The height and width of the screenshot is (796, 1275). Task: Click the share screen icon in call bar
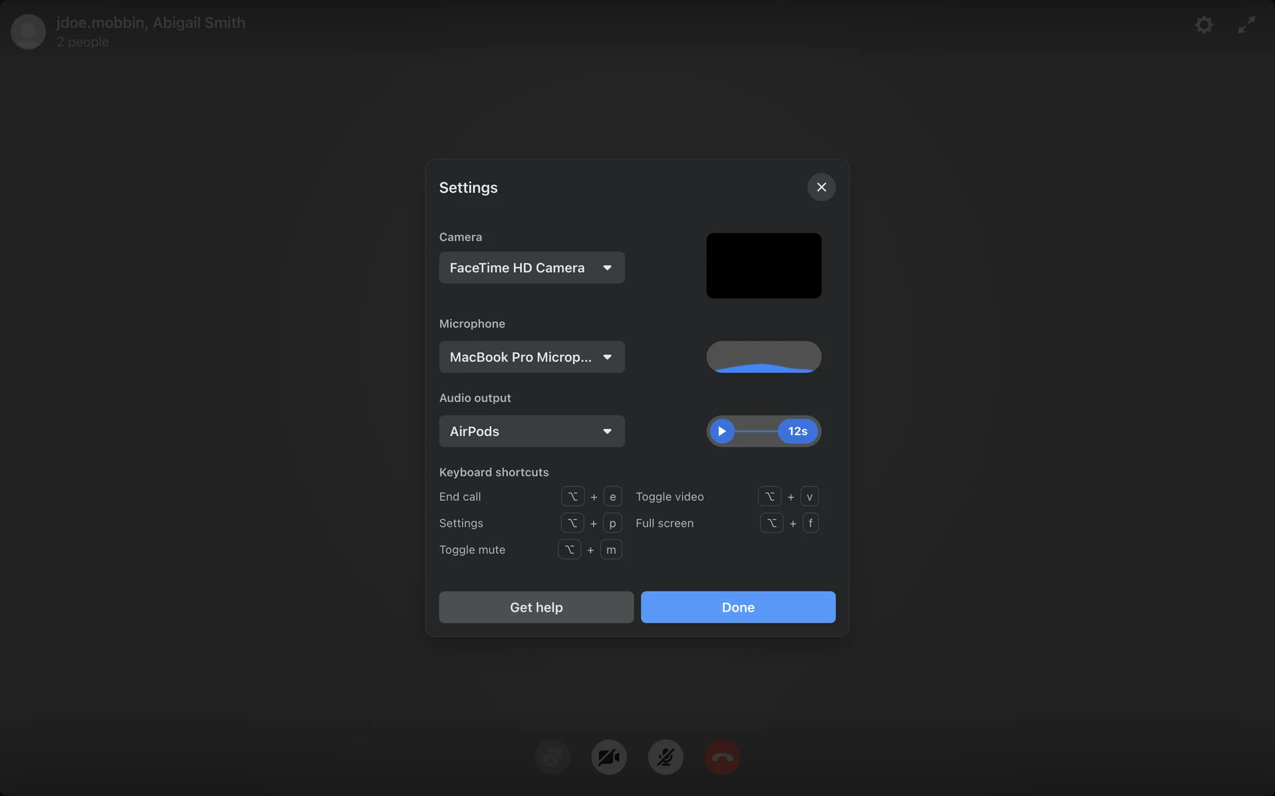coord(552,757)
